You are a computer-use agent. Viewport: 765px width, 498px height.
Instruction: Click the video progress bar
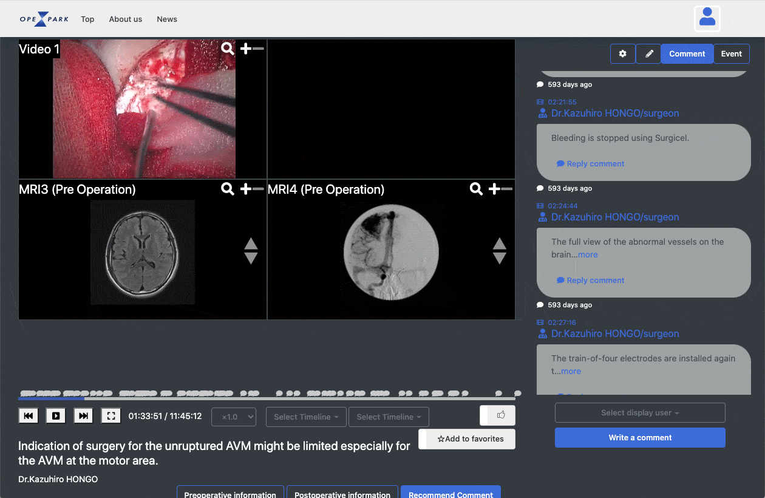(x=267, y=398)
